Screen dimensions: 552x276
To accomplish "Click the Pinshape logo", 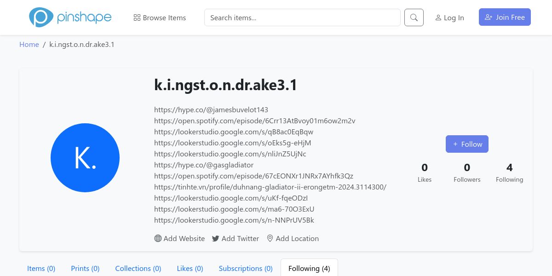I will [70, 17].
